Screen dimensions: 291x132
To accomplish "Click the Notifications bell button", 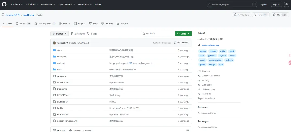I will [x=241, y=15].
